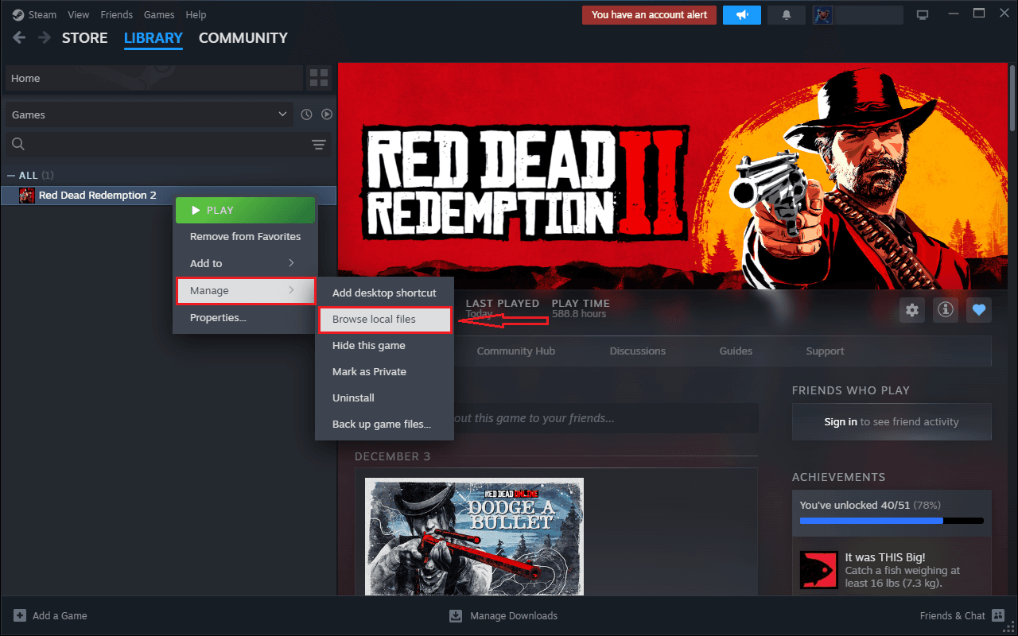This screenshot has width=1018, height=636.
Task: Open library filter options icon
Action: pyautogui.click(x=318, y=145)
